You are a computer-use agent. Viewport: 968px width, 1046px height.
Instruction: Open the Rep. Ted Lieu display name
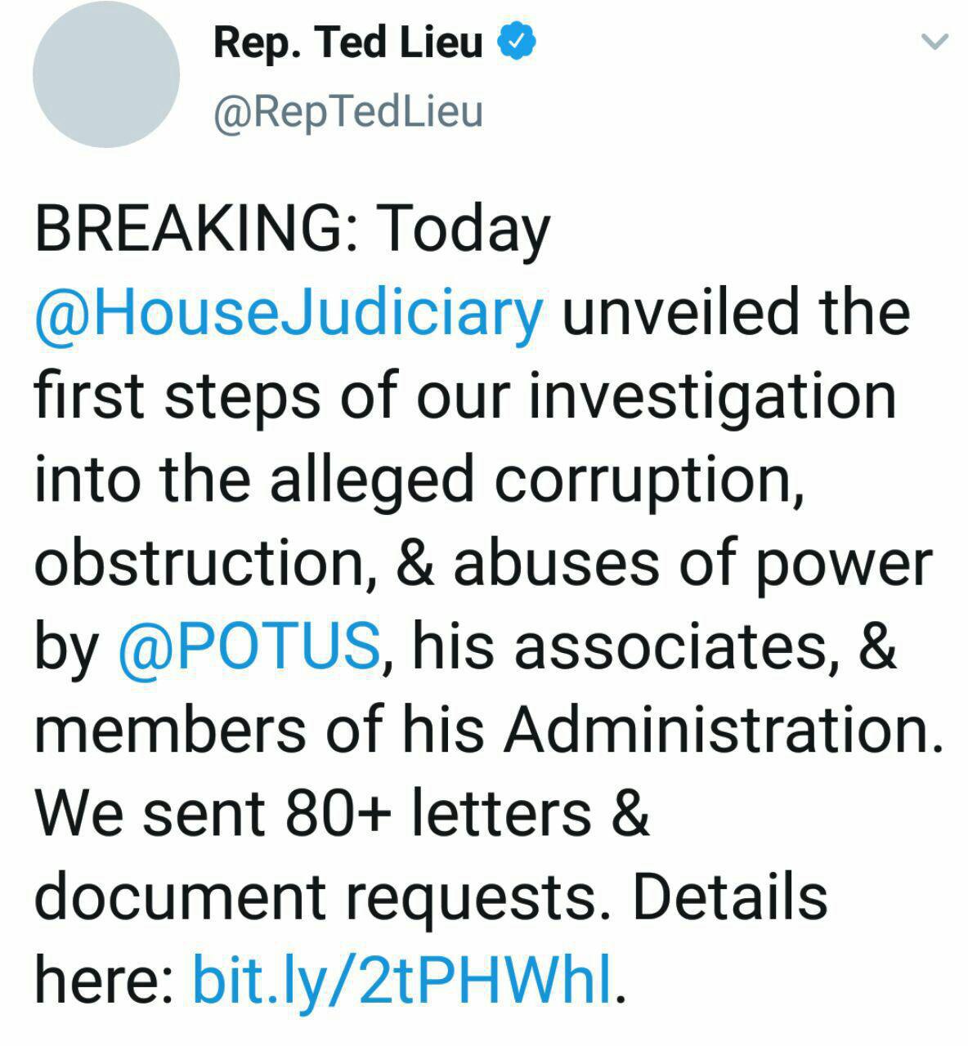coord(348,42)
